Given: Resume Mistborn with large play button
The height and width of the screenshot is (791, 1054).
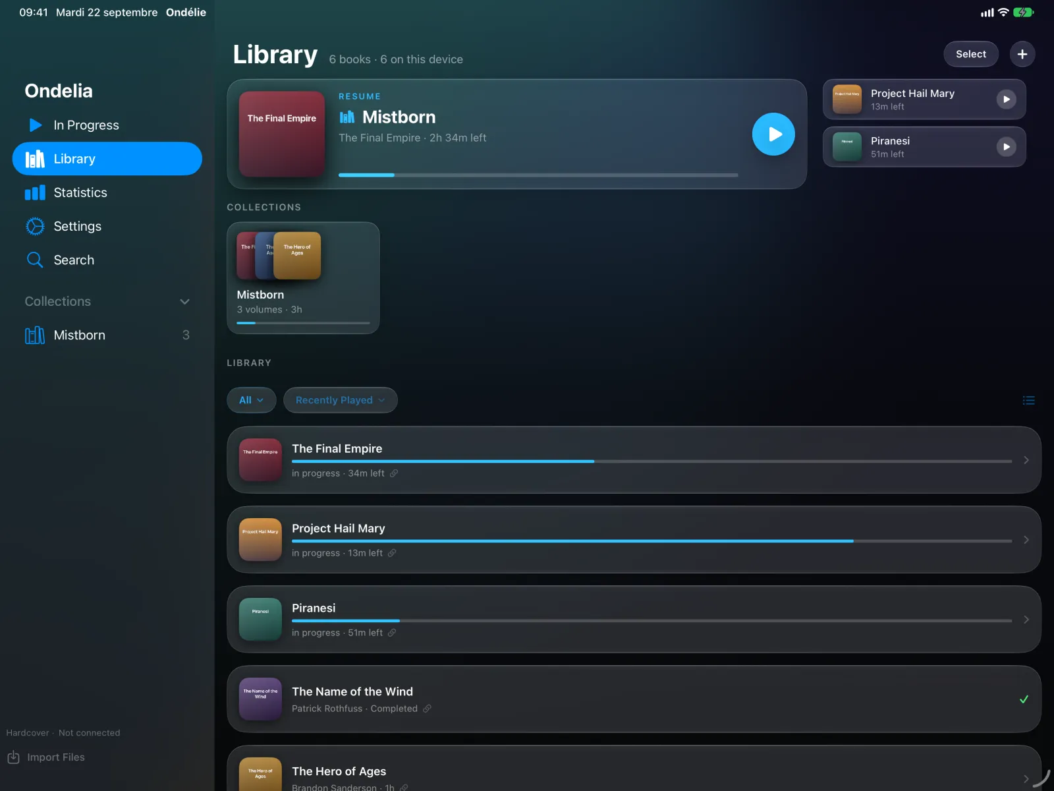Looking at the screenshot, I should click(x=773, y=134).
